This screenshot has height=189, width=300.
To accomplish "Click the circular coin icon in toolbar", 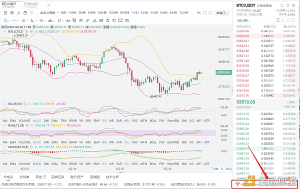I will tap(12, 13).
